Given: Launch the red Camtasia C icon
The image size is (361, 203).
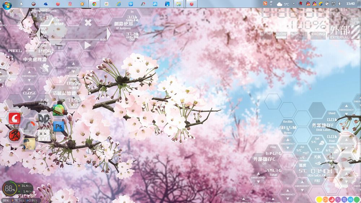Looking at the screenshot, I should tap(14, 118).
